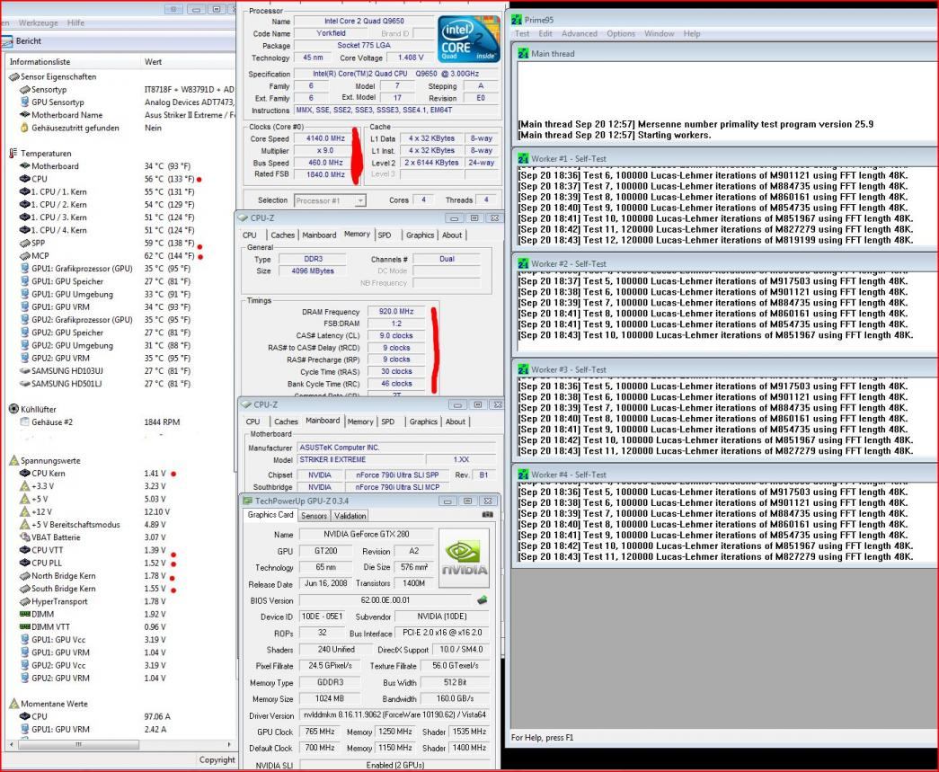Viewport: 939px width, 772px height.
Task: Click Everest horizontal scrollbar left arrow
Action: point(10,744)
